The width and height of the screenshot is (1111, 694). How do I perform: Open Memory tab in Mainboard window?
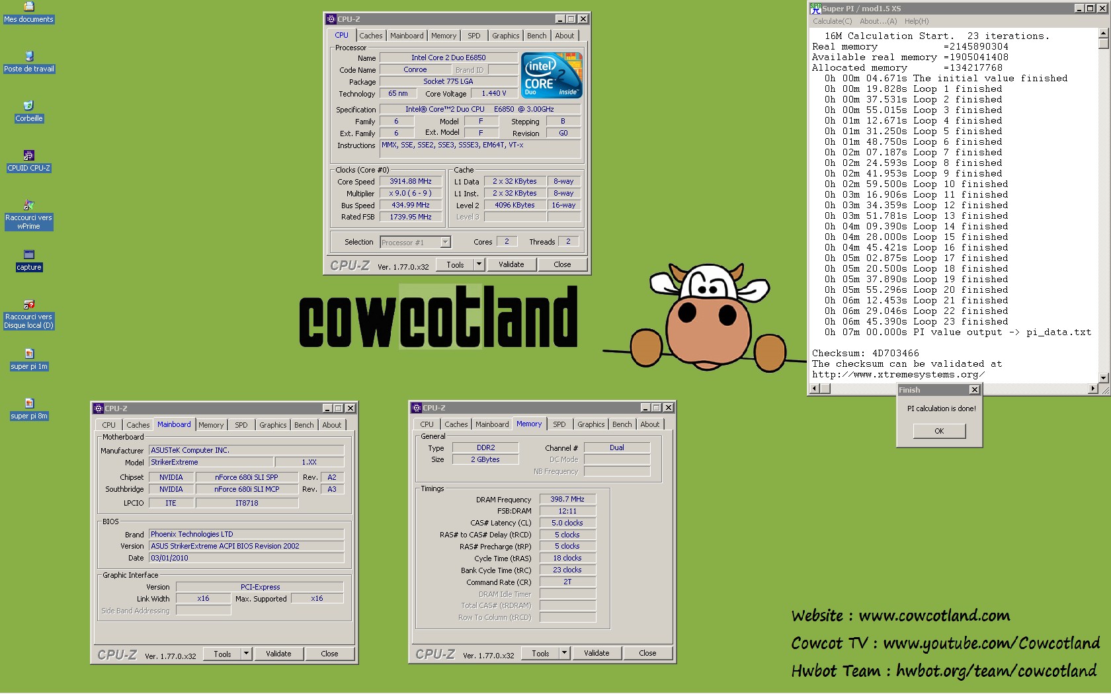211,425
